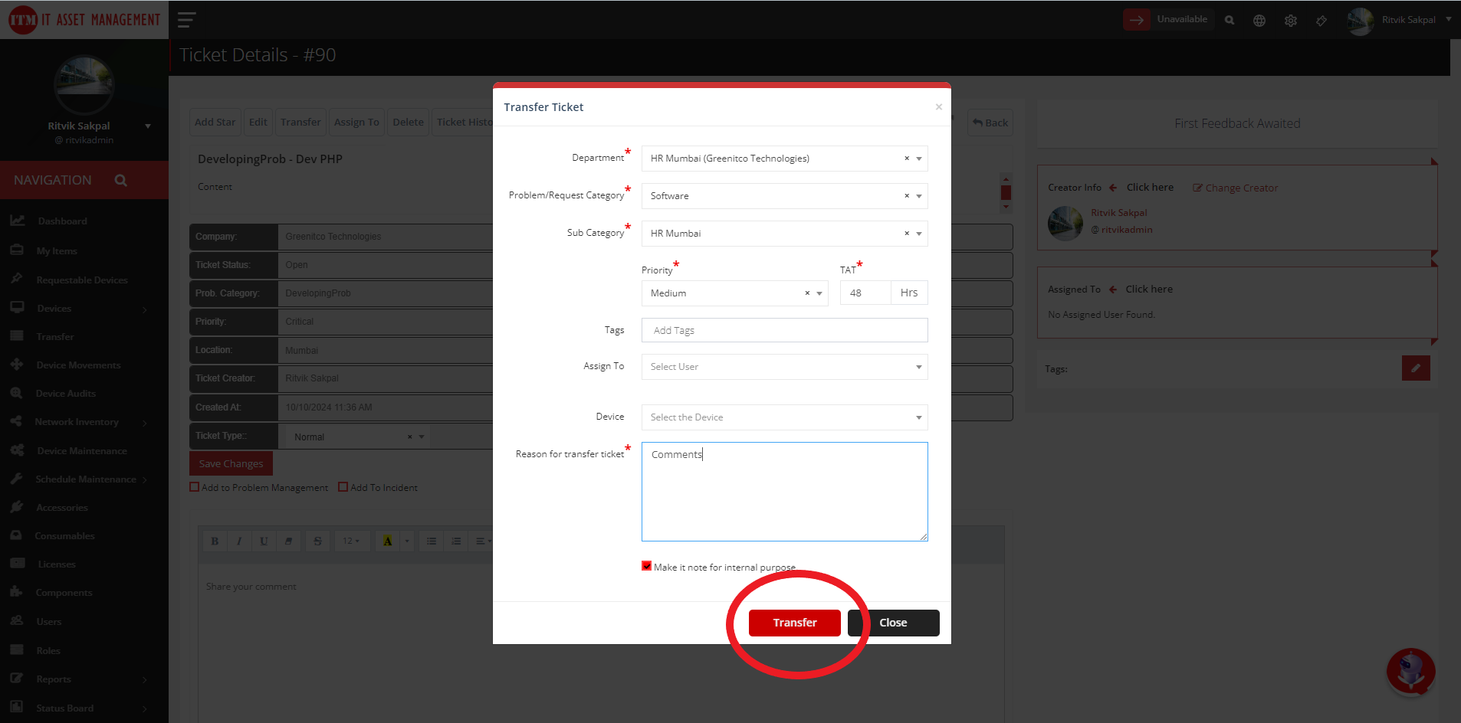The width and height of the screenshot is (1461, 723).
Task: Click the eraser clear-format icon in editor
Action: [288, 541]
